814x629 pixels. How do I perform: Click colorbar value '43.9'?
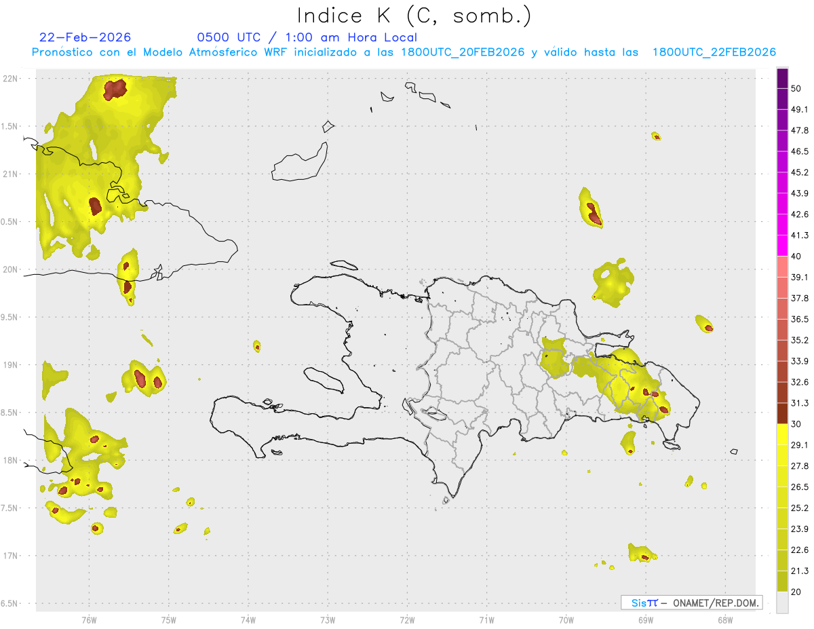[800, 193]
